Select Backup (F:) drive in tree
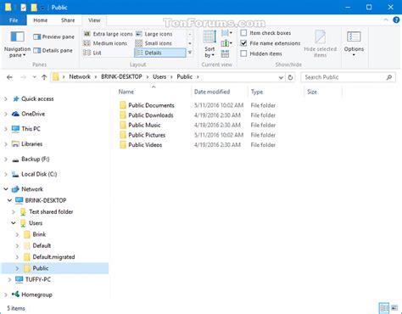402x314 pixels. (x=31, y=159)
